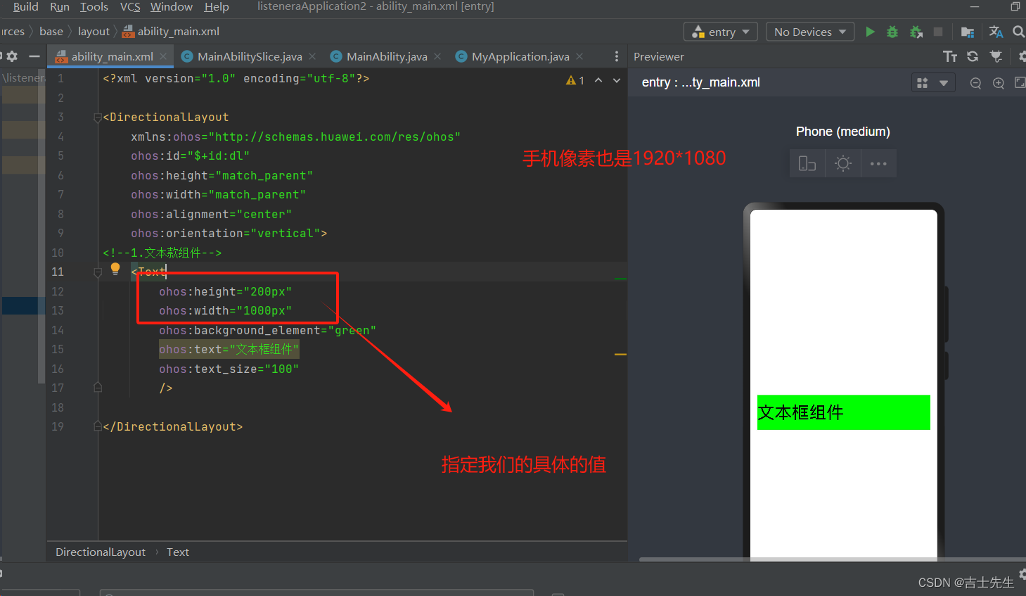The height and width of the screenshot is (596, 1026).
Task: Select Text in bottom breadcrumb
Action: (178, 552)
